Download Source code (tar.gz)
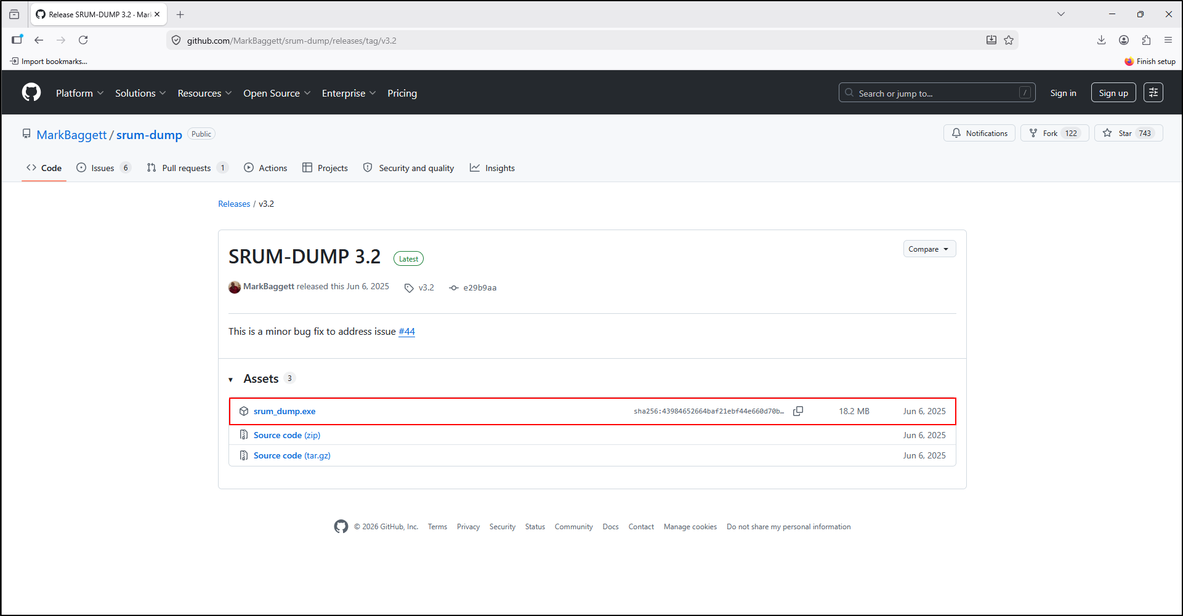The height and width of the screenshot is (616, 1183). (x=292, y=455)
